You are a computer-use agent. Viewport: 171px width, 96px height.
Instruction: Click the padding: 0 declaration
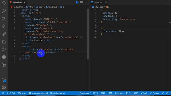(x=111, y=16)
